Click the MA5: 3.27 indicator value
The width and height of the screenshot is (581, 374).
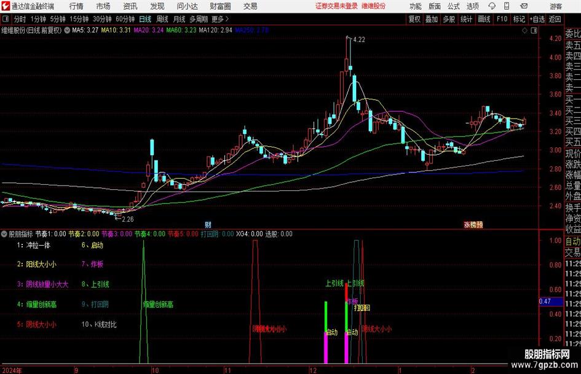[85, 30]
